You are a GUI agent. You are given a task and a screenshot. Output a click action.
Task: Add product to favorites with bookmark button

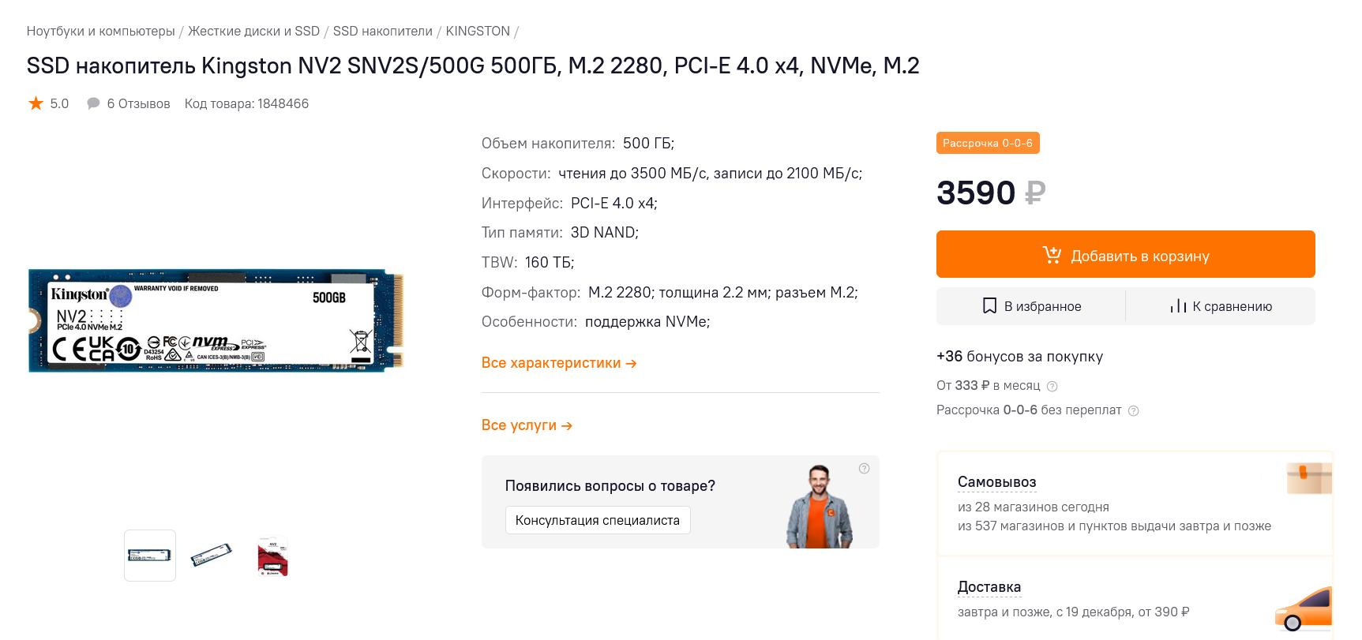tap(1031, 306)
